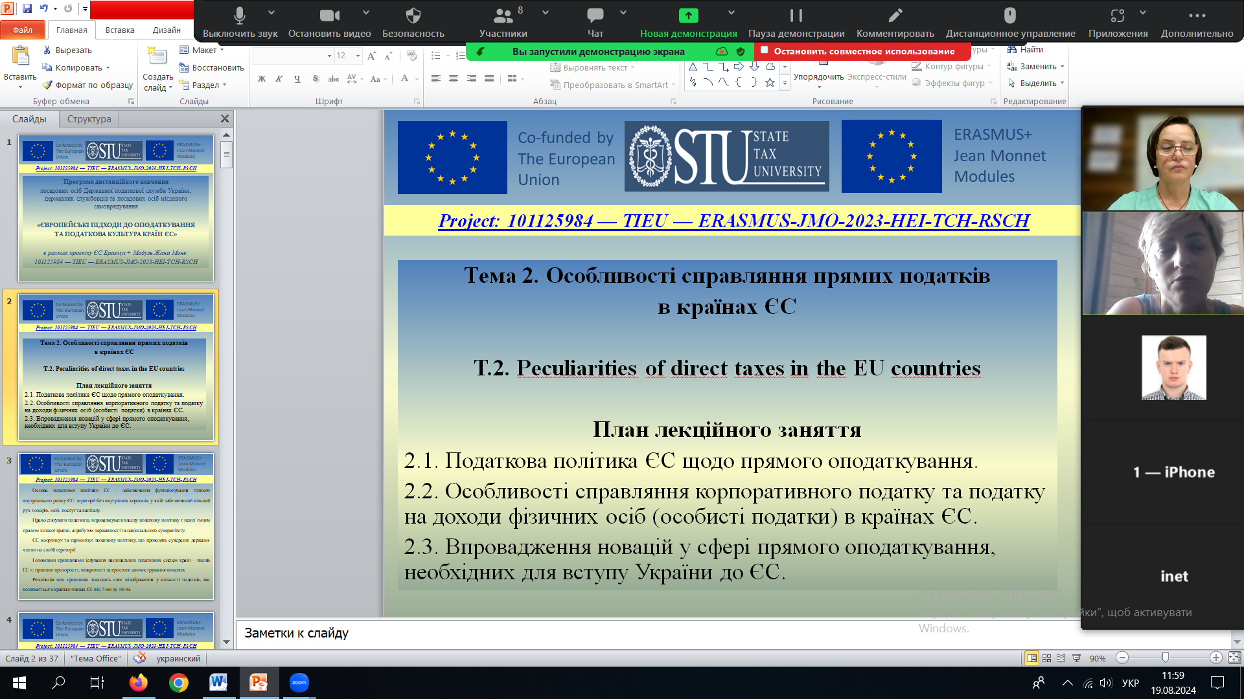This screenshot has width=1244, height=699.
Task: Click Вырезать cut command
Action: [x=67, y=50]
